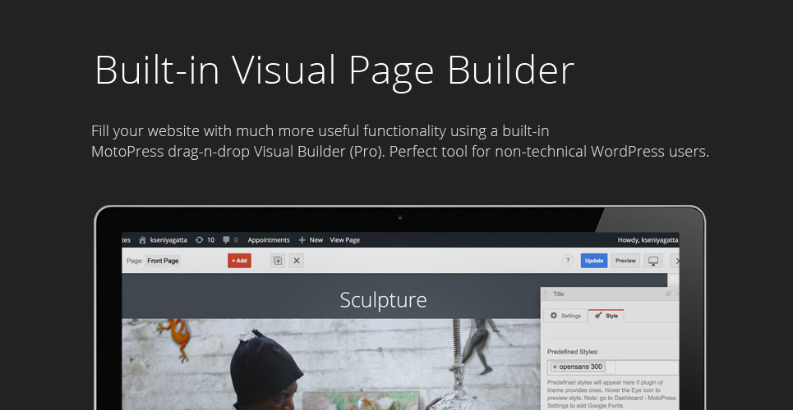Click the duplicate page icon beside Add

tap(277, 261)
